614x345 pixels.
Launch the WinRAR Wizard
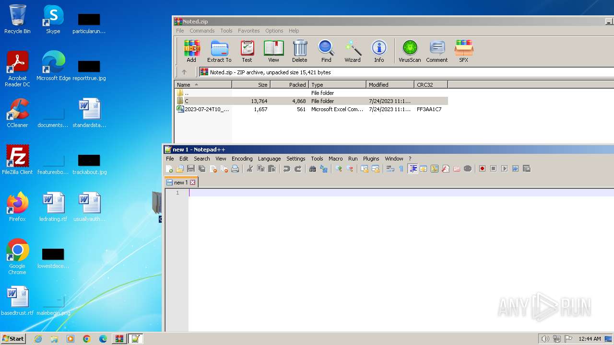click(x=353, y=51)
